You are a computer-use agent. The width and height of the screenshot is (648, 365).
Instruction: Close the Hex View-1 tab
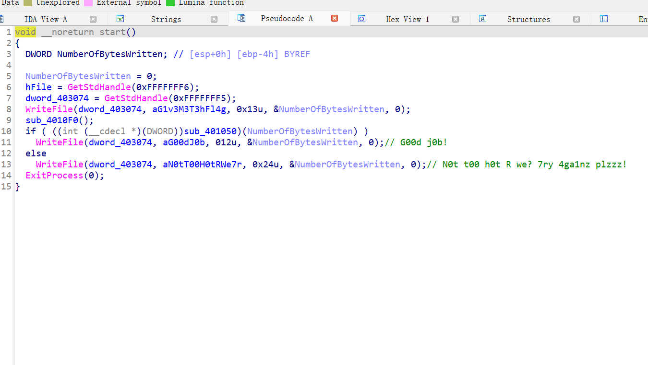[x=456, y=19]
